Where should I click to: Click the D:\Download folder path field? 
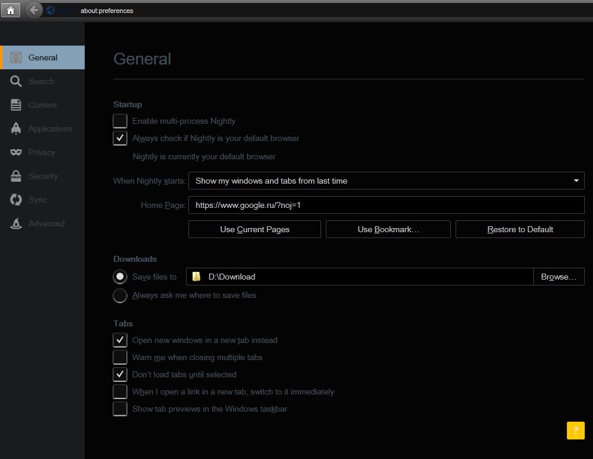point(360,277)
